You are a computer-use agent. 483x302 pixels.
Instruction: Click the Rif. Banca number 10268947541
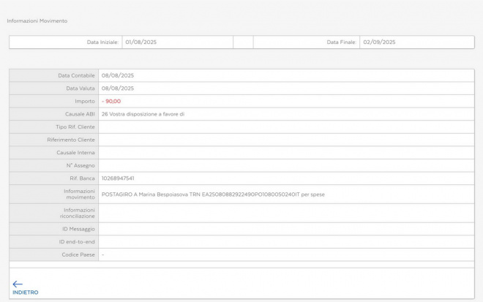(119, 178)
